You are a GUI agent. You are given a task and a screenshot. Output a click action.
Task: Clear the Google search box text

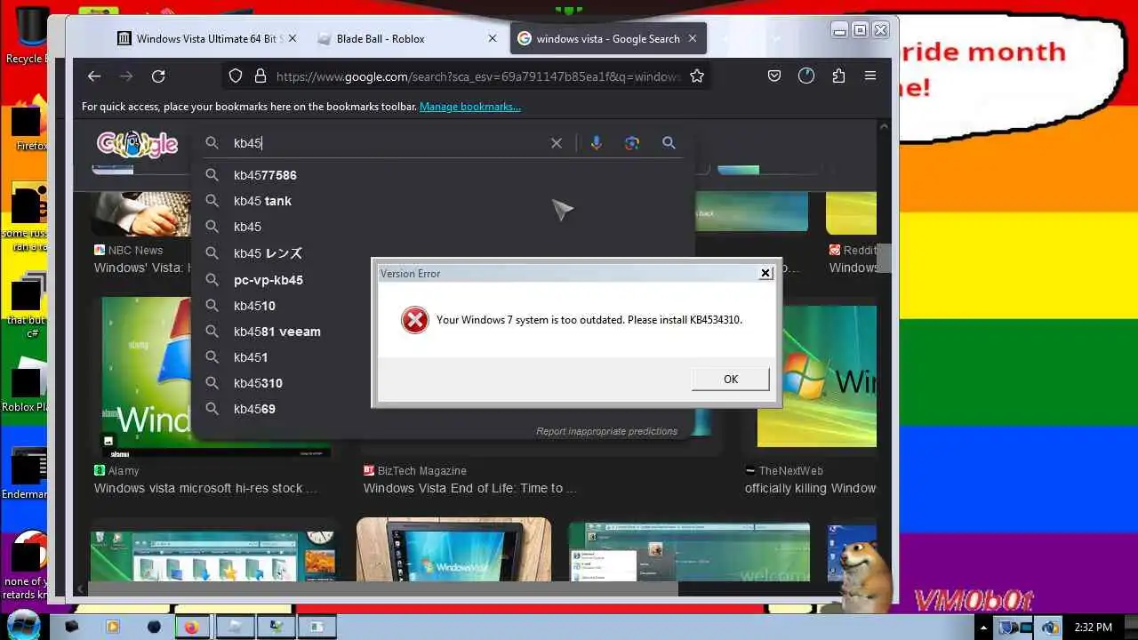pyautogui.click(x=557, y=143)
